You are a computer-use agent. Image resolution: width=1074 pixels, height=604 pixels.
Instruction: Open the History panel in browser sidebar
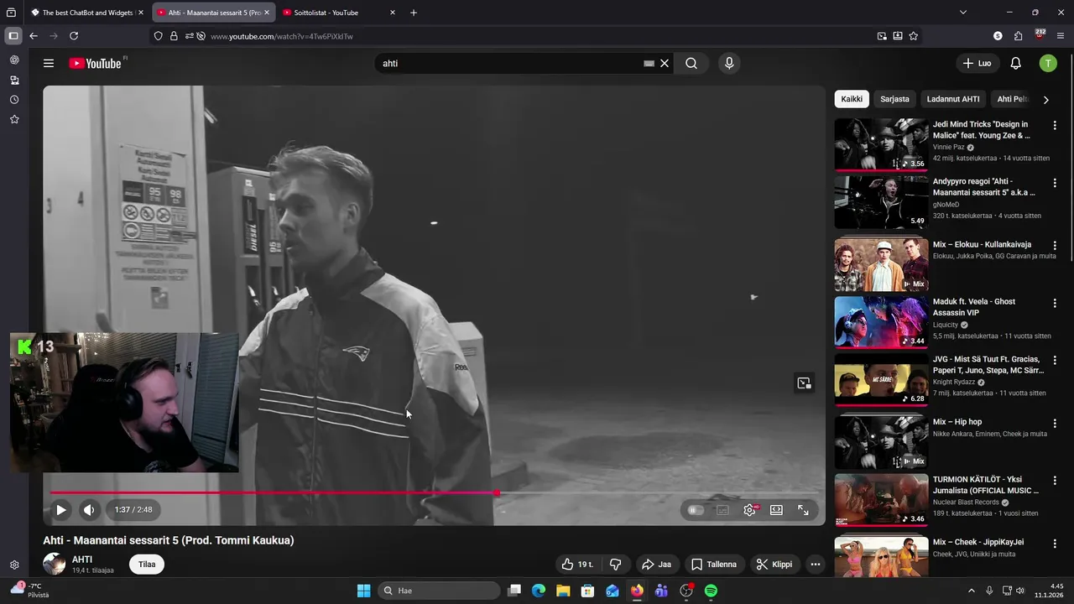(x=14, y=100)
